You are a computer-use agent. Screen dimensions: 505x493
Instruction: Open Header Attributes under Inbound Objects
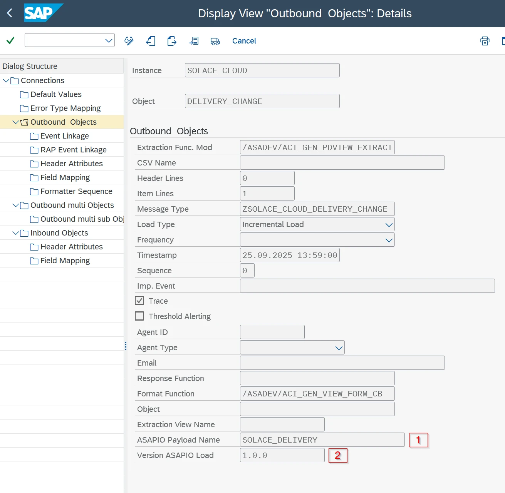[x=67, y=247]
